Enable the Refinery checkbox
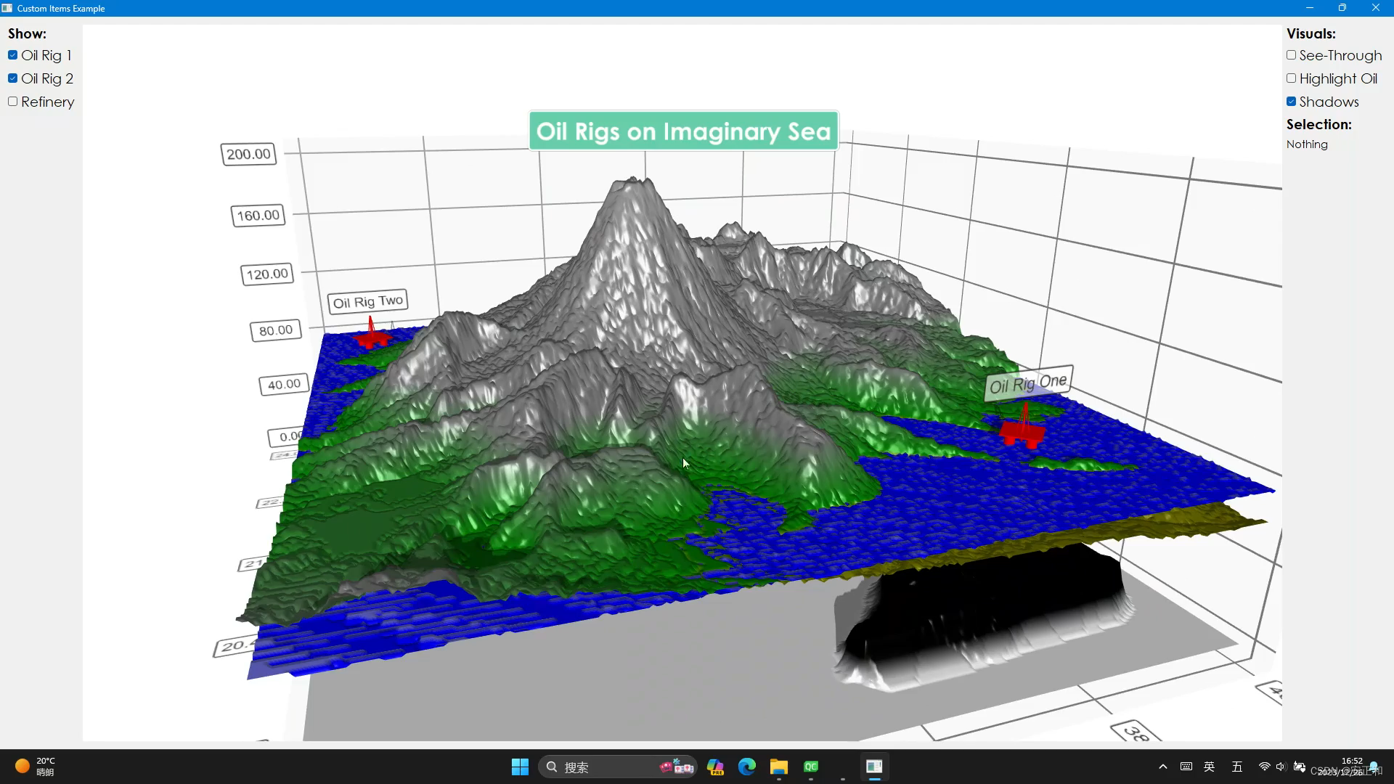The height and width of the screenshot is (784, 1394). pos(13,102)
